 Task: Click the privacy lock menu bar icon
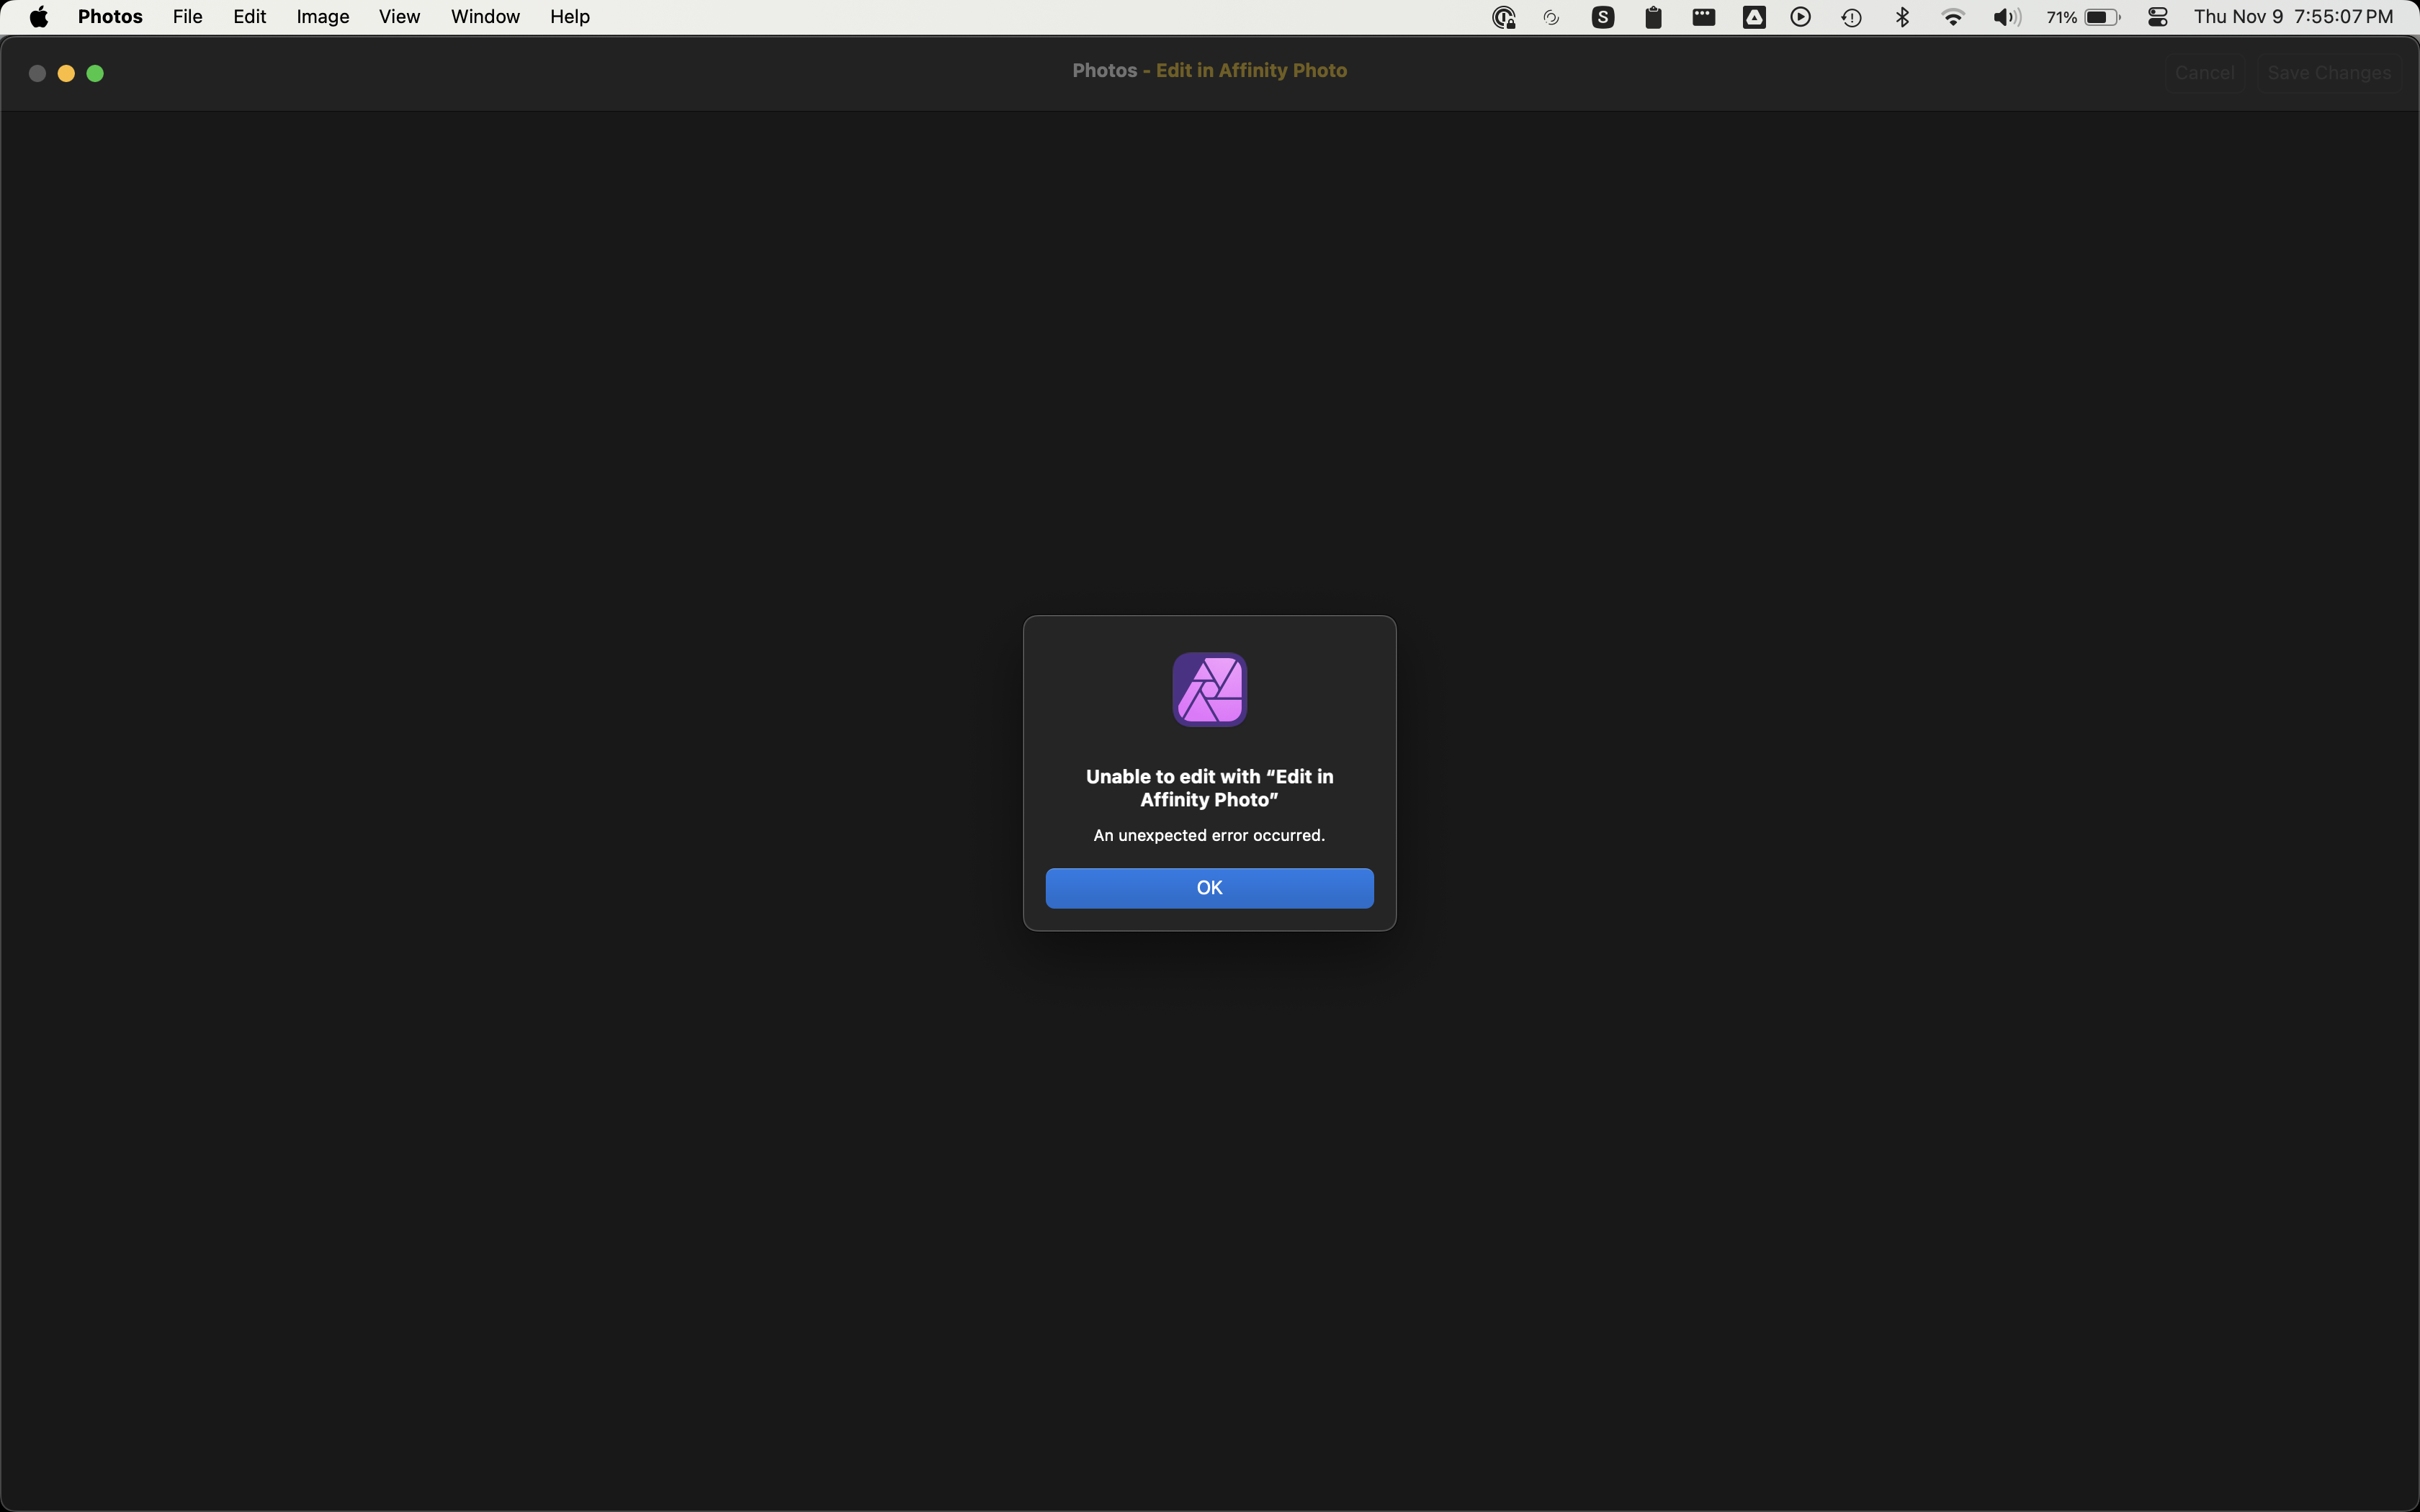tap(1503, 17)
